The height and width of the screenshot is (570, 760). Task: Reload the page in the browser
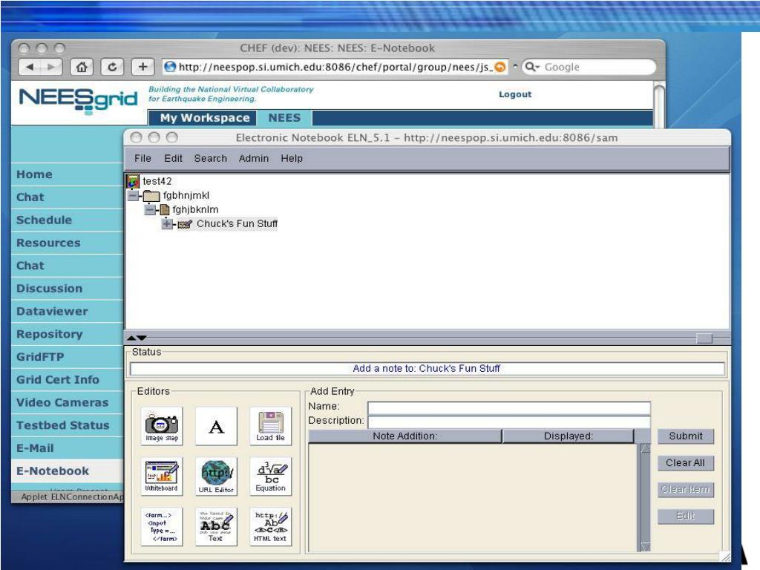(112, 67)
